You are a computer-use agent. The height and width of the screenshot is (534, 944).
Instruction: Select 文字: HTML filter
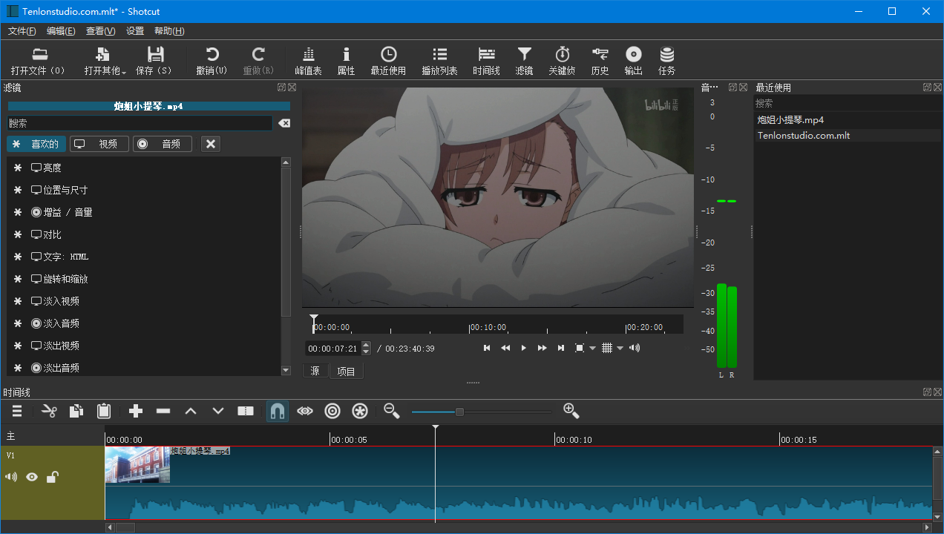pyautogui.click(x=145, y=257)
